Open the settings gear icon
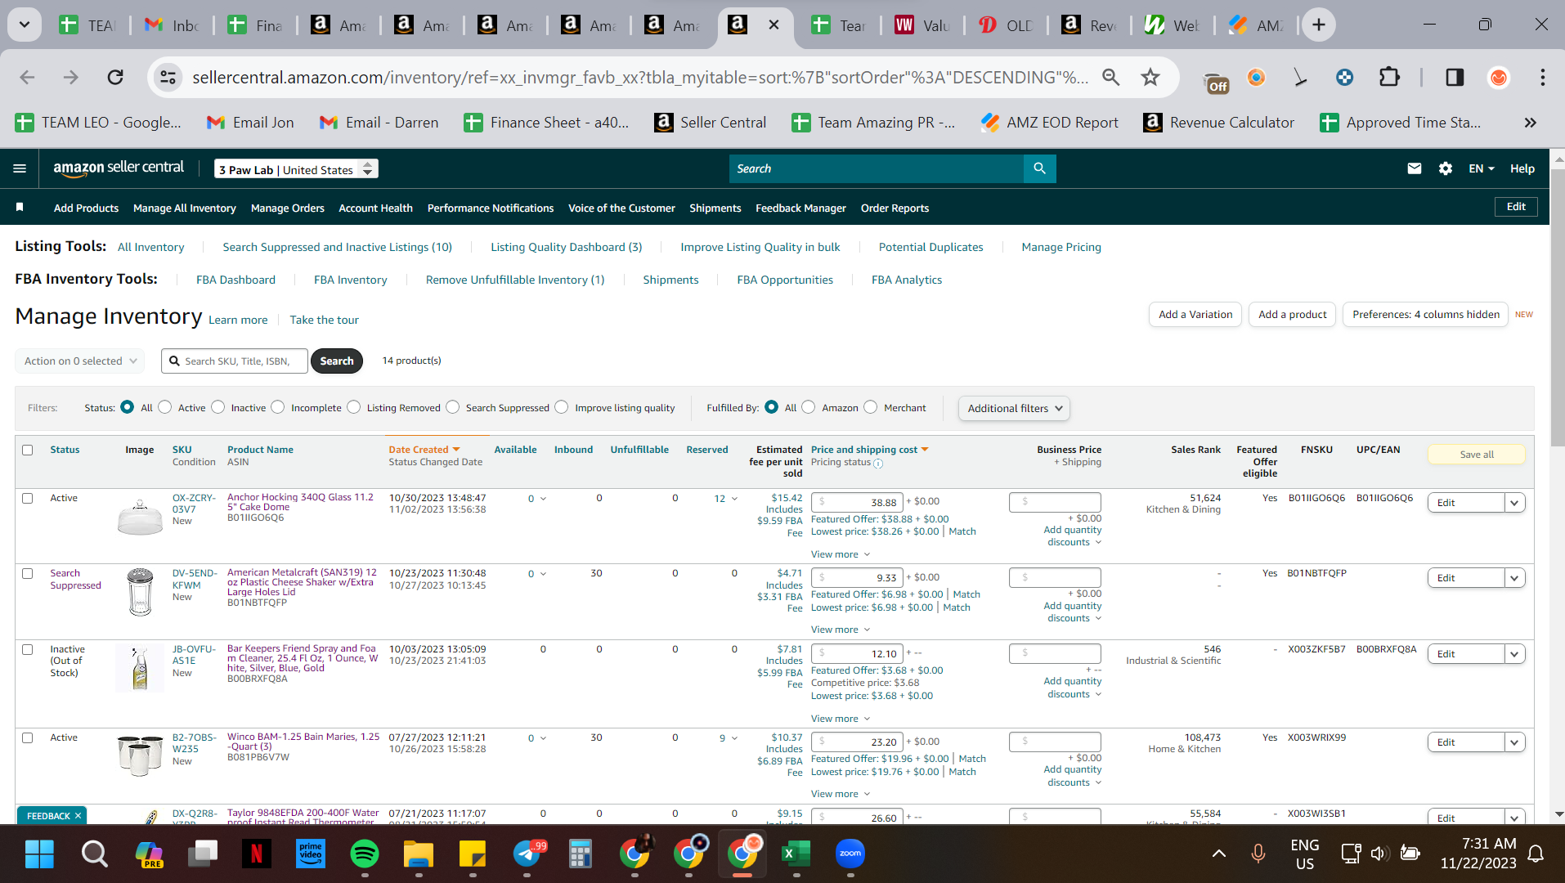 pyautogui.click(x=1446, y=168)
